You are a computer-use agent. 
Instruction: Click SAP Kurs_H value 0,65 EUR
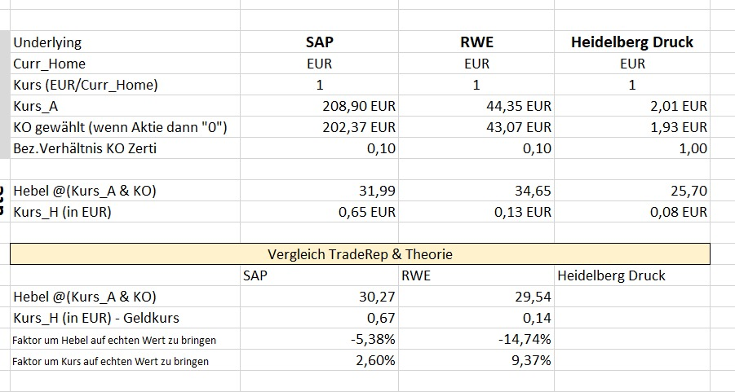(x=366, y=212)
